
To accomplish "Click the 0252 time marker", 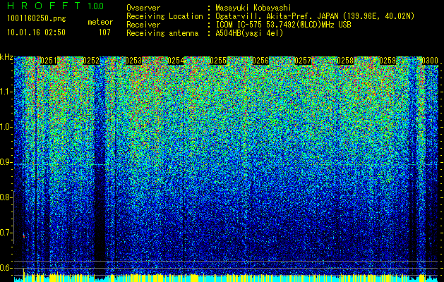I will (91, 61).
